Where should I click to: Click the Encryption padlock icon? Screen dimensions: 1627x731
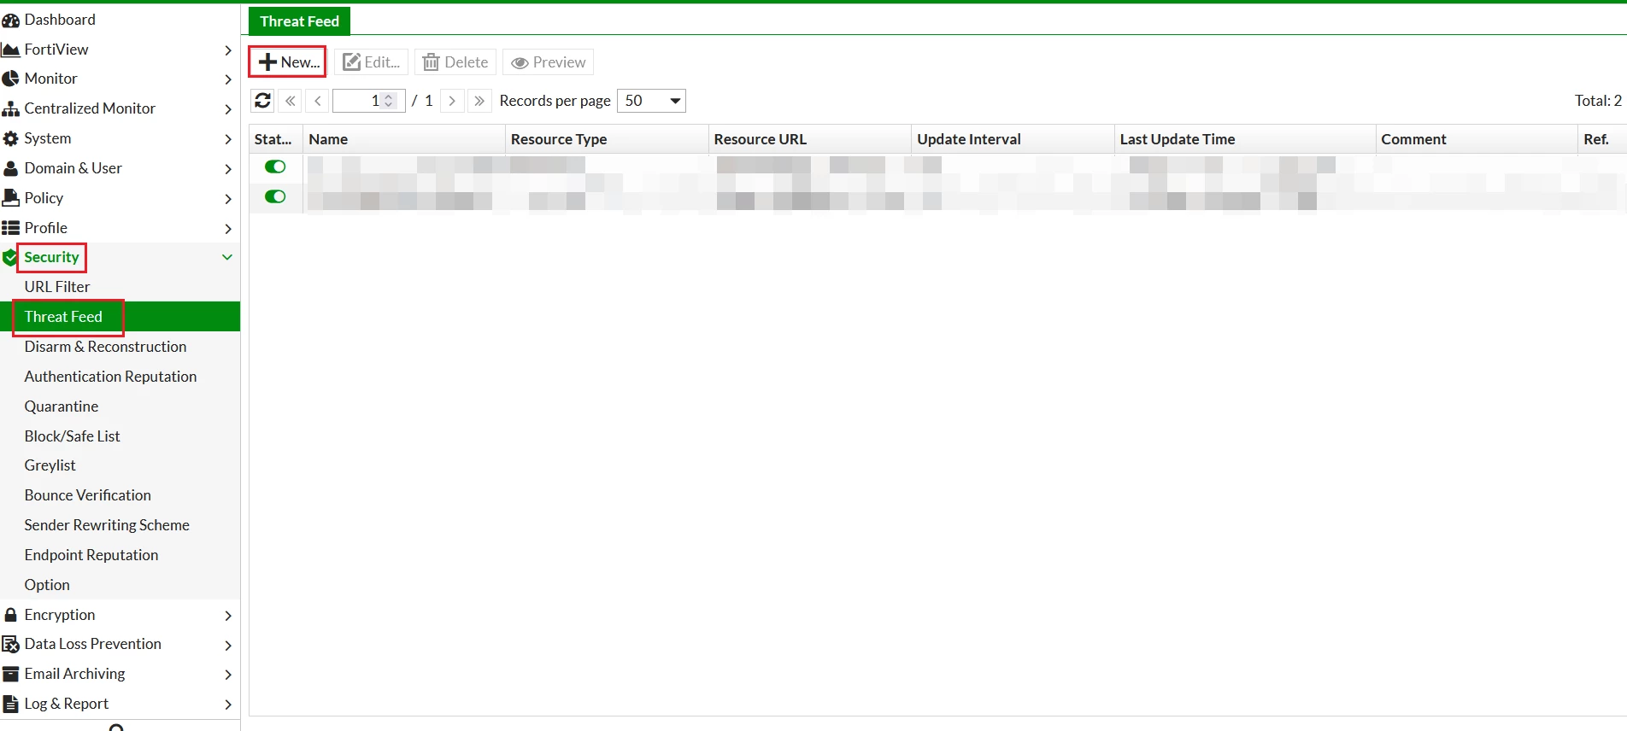(x=10, y=615)
